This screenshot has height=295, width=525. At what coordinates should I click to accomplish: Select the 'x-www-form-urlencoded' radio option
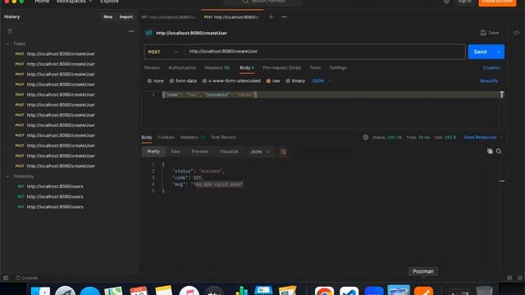[x=204, y=81]
